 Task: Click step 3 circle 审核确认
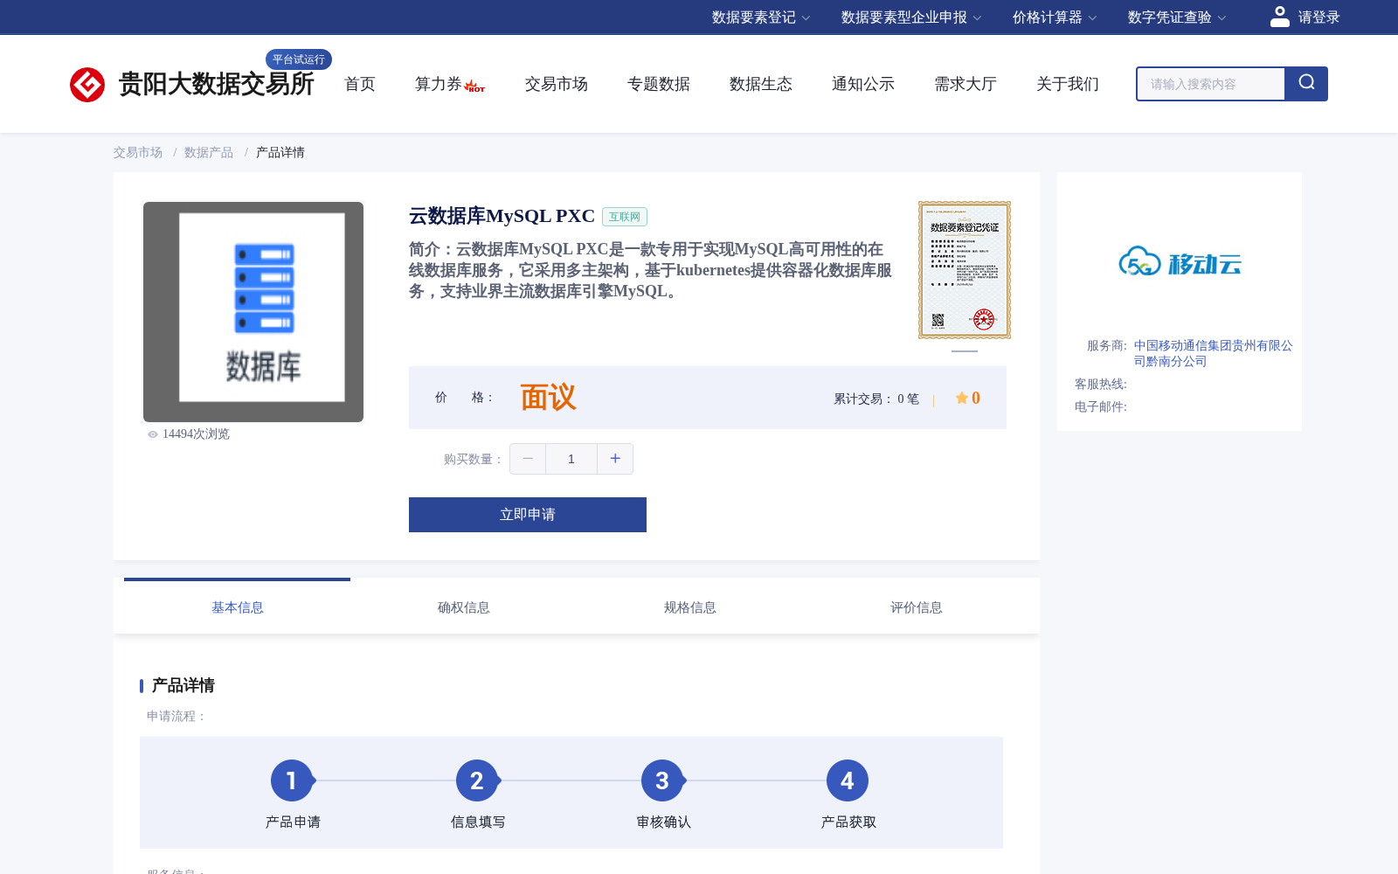(x=662, y=780)
